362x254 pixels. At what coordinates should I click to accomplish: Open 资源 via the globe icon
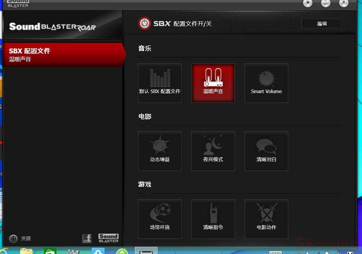coord(13,238)
